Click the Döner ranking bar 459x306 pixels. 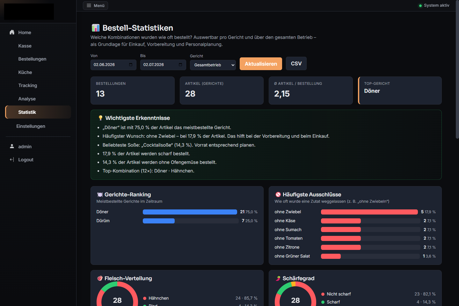[x=190, y=212]
